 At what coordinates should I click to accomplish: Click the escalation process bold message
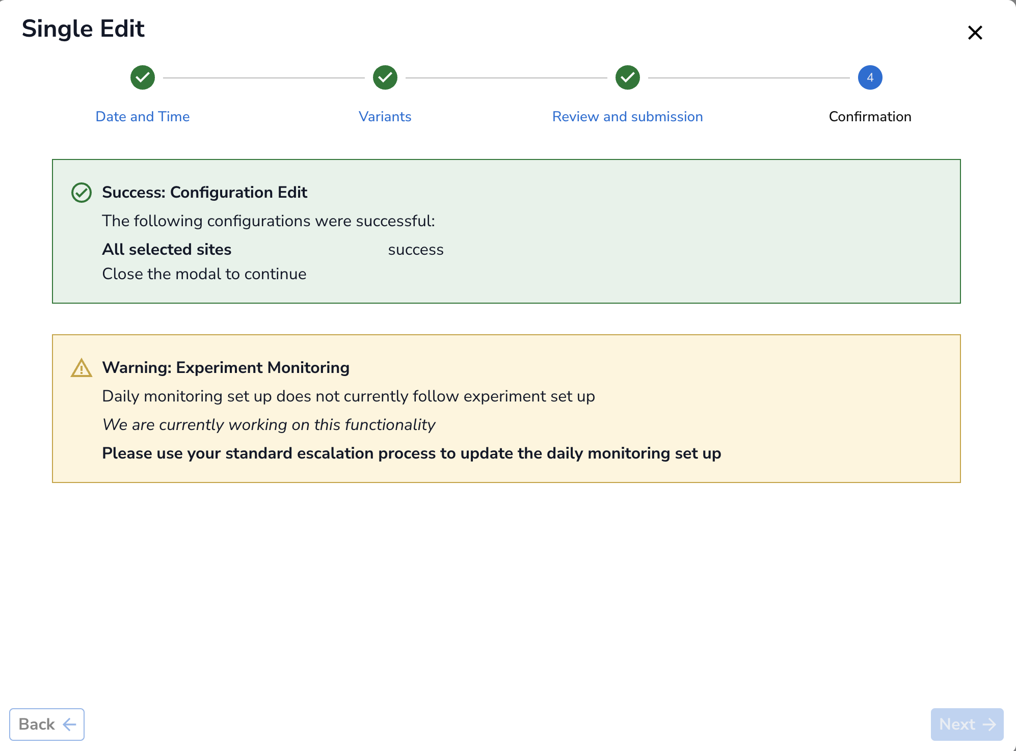(x=411, y=453)
